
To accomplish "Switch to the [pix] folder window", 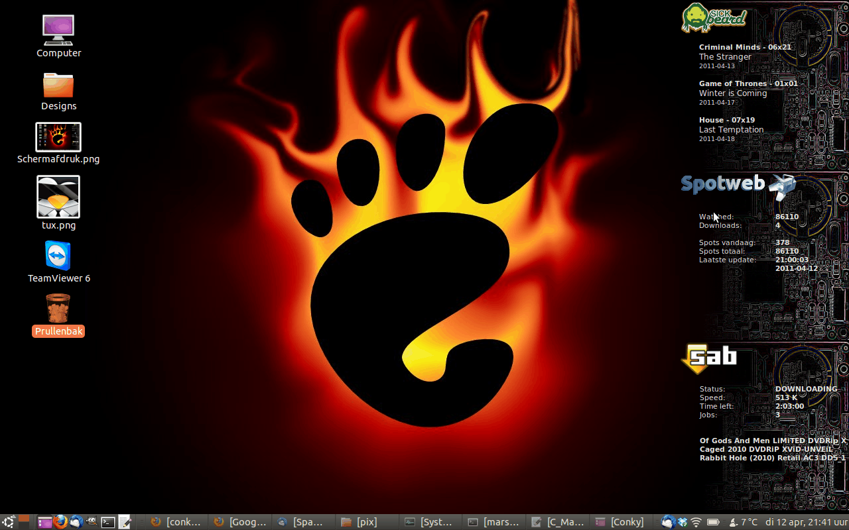I will (x=366, y=522).
